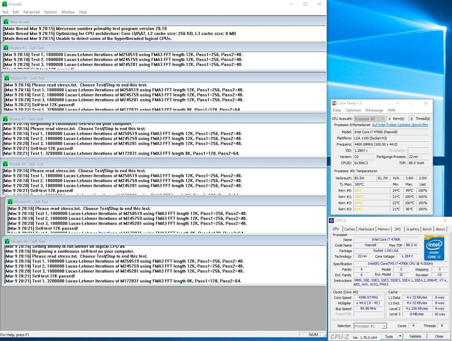Open the Window menu in Prime95
The image size is (452, 341).
point(68,12)
